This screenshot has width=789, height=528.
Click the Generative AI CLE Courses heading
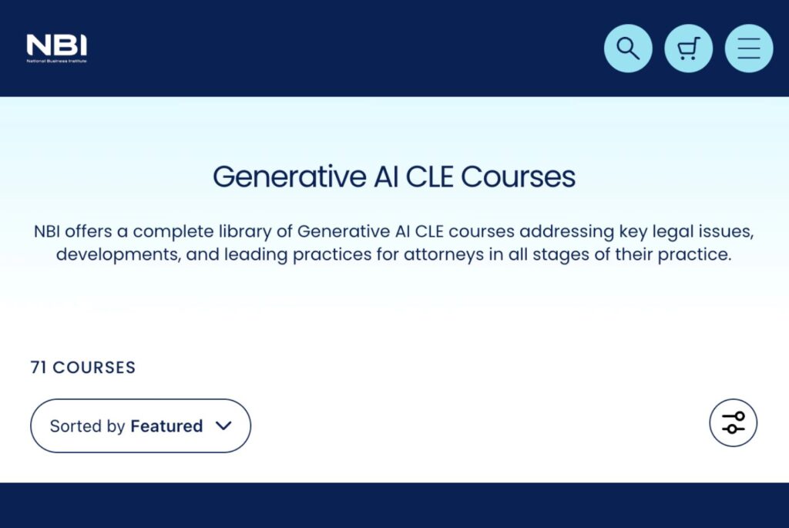point(394,177)
